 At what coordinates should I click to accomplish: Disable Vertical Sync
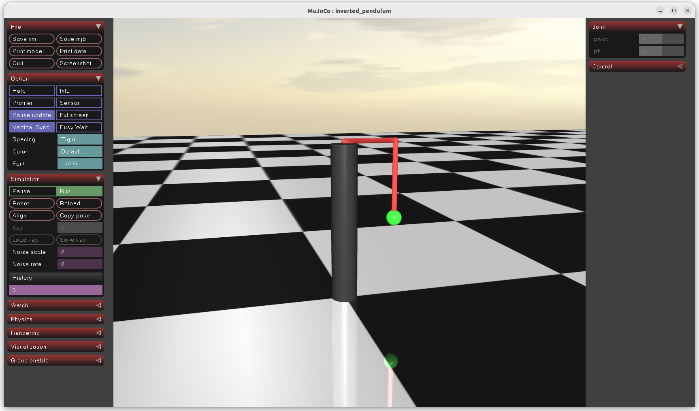click(32, 127)
